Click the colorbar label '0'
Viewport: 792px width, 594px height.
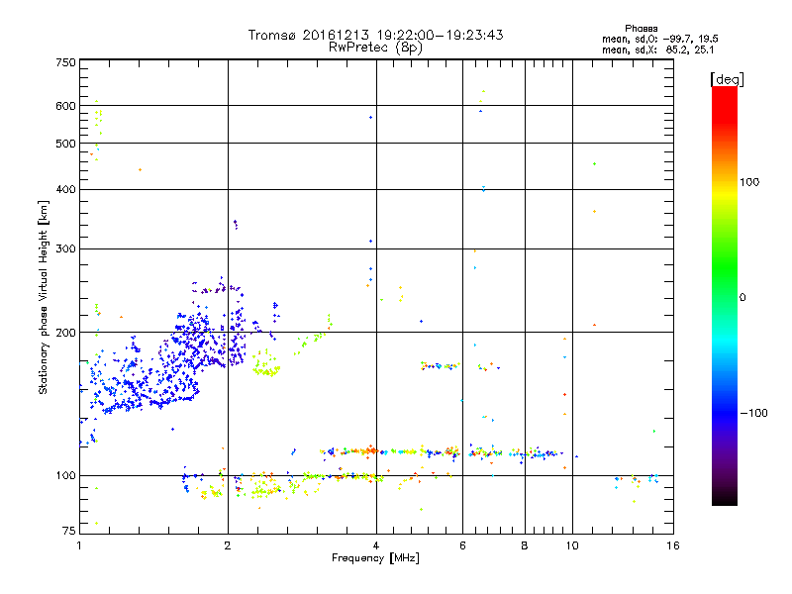pos(742,298)
